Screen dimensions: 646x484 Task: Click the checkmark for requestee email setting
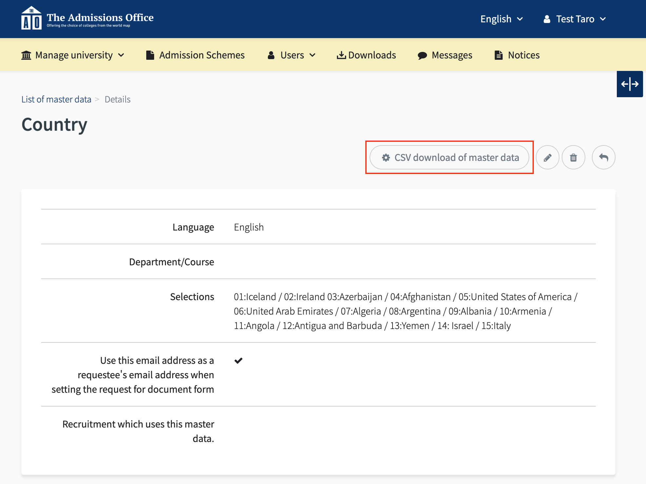coord(238,361)
